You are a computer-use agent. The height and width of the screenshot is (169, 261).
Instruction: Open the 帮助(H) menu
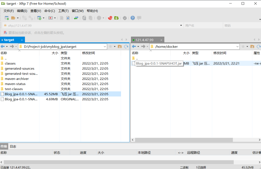92,11
